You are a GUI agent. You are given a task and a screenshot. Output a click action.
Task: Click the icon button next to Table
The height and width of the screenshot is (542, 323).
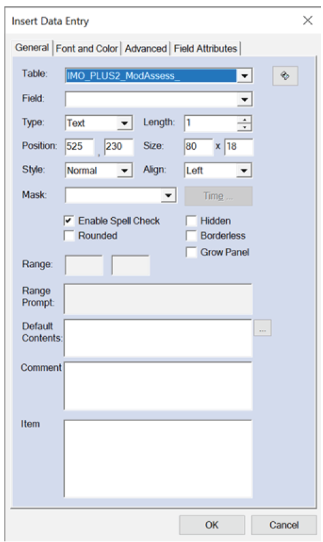(x=285, y=76)
